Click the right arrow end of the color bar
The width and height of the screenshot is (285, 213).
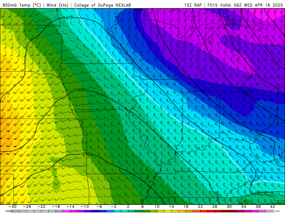pyautogui.click(x=276, y=211)
